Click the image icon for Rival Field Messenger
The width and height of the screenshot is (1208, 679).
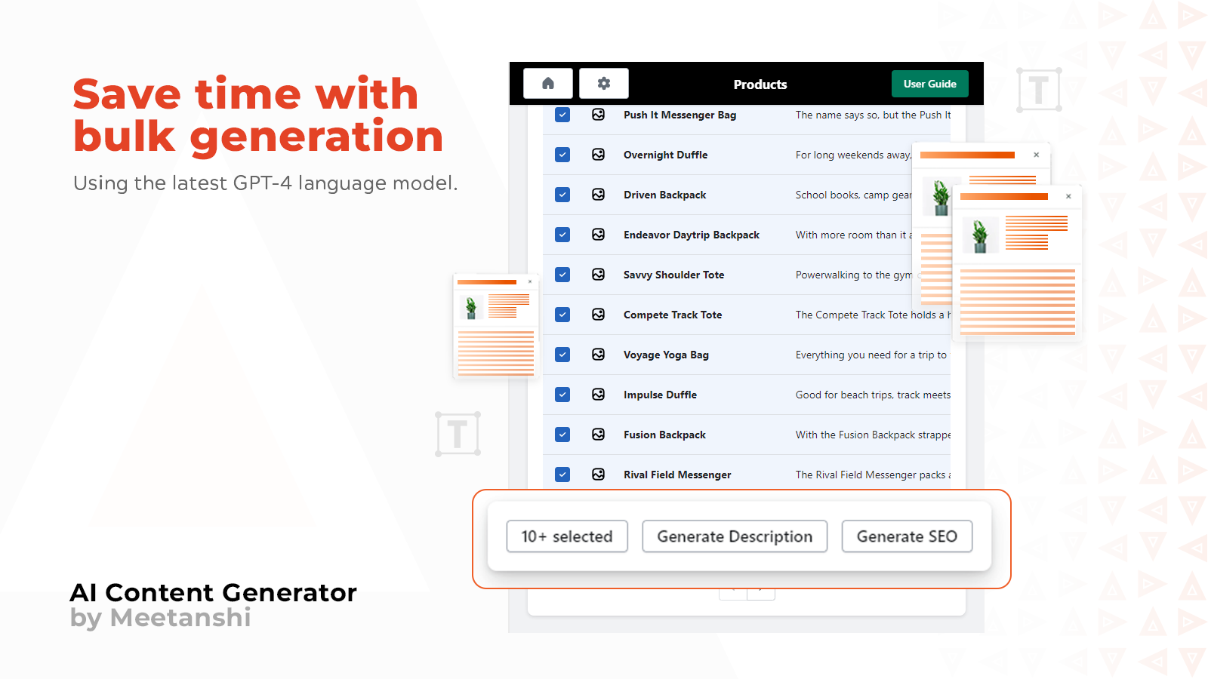coord(599,475)
